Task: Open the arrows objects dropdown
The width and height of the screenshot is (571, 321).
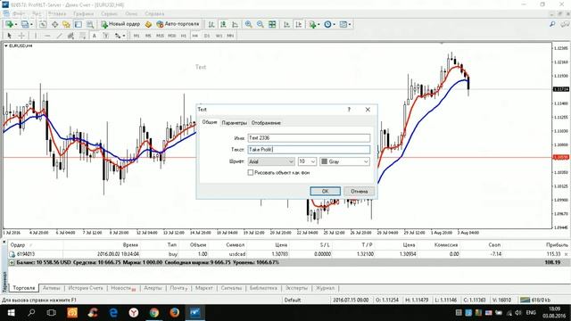Action: (120, 36)
